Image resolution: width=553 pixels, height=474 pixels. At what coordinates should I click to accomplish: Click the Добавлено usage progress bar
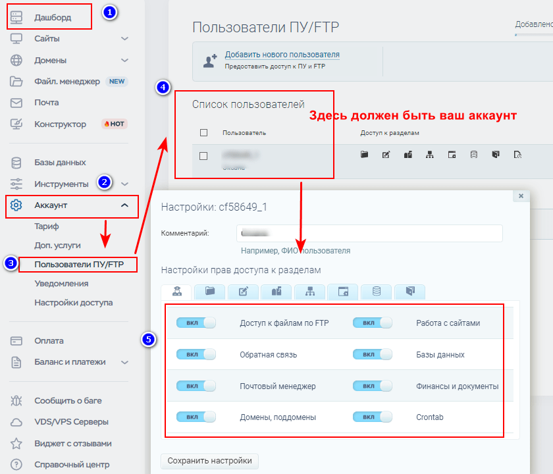[534, 34]
